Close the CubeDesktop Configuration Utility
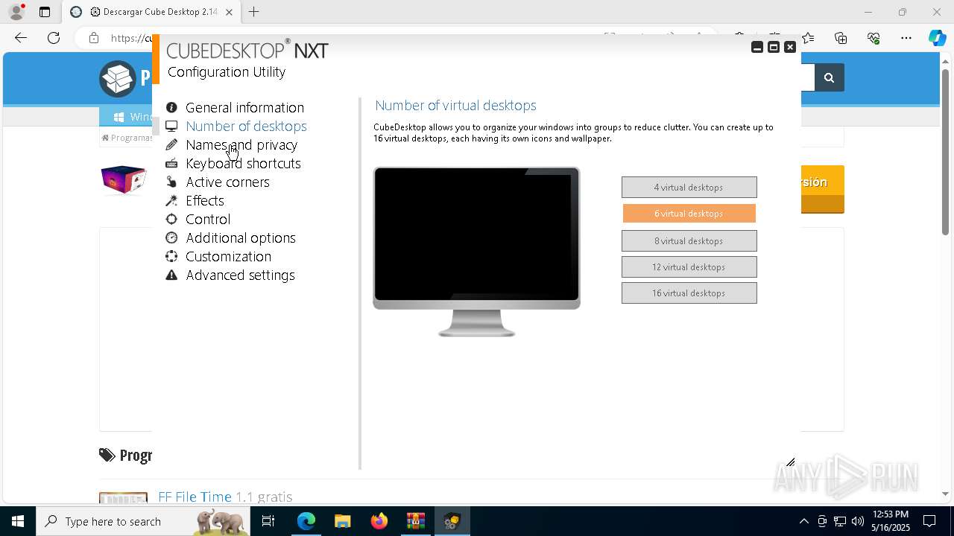 point(790,47)
